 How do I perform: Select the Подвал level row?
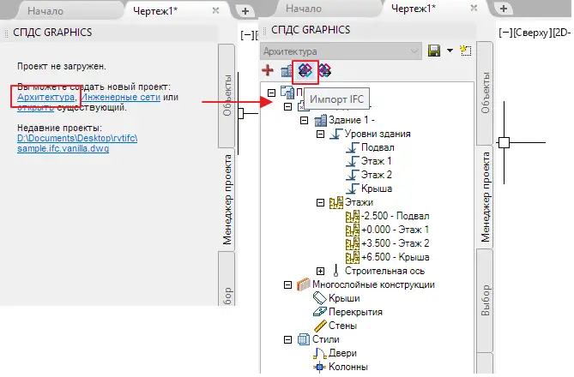tap(370, 147)
